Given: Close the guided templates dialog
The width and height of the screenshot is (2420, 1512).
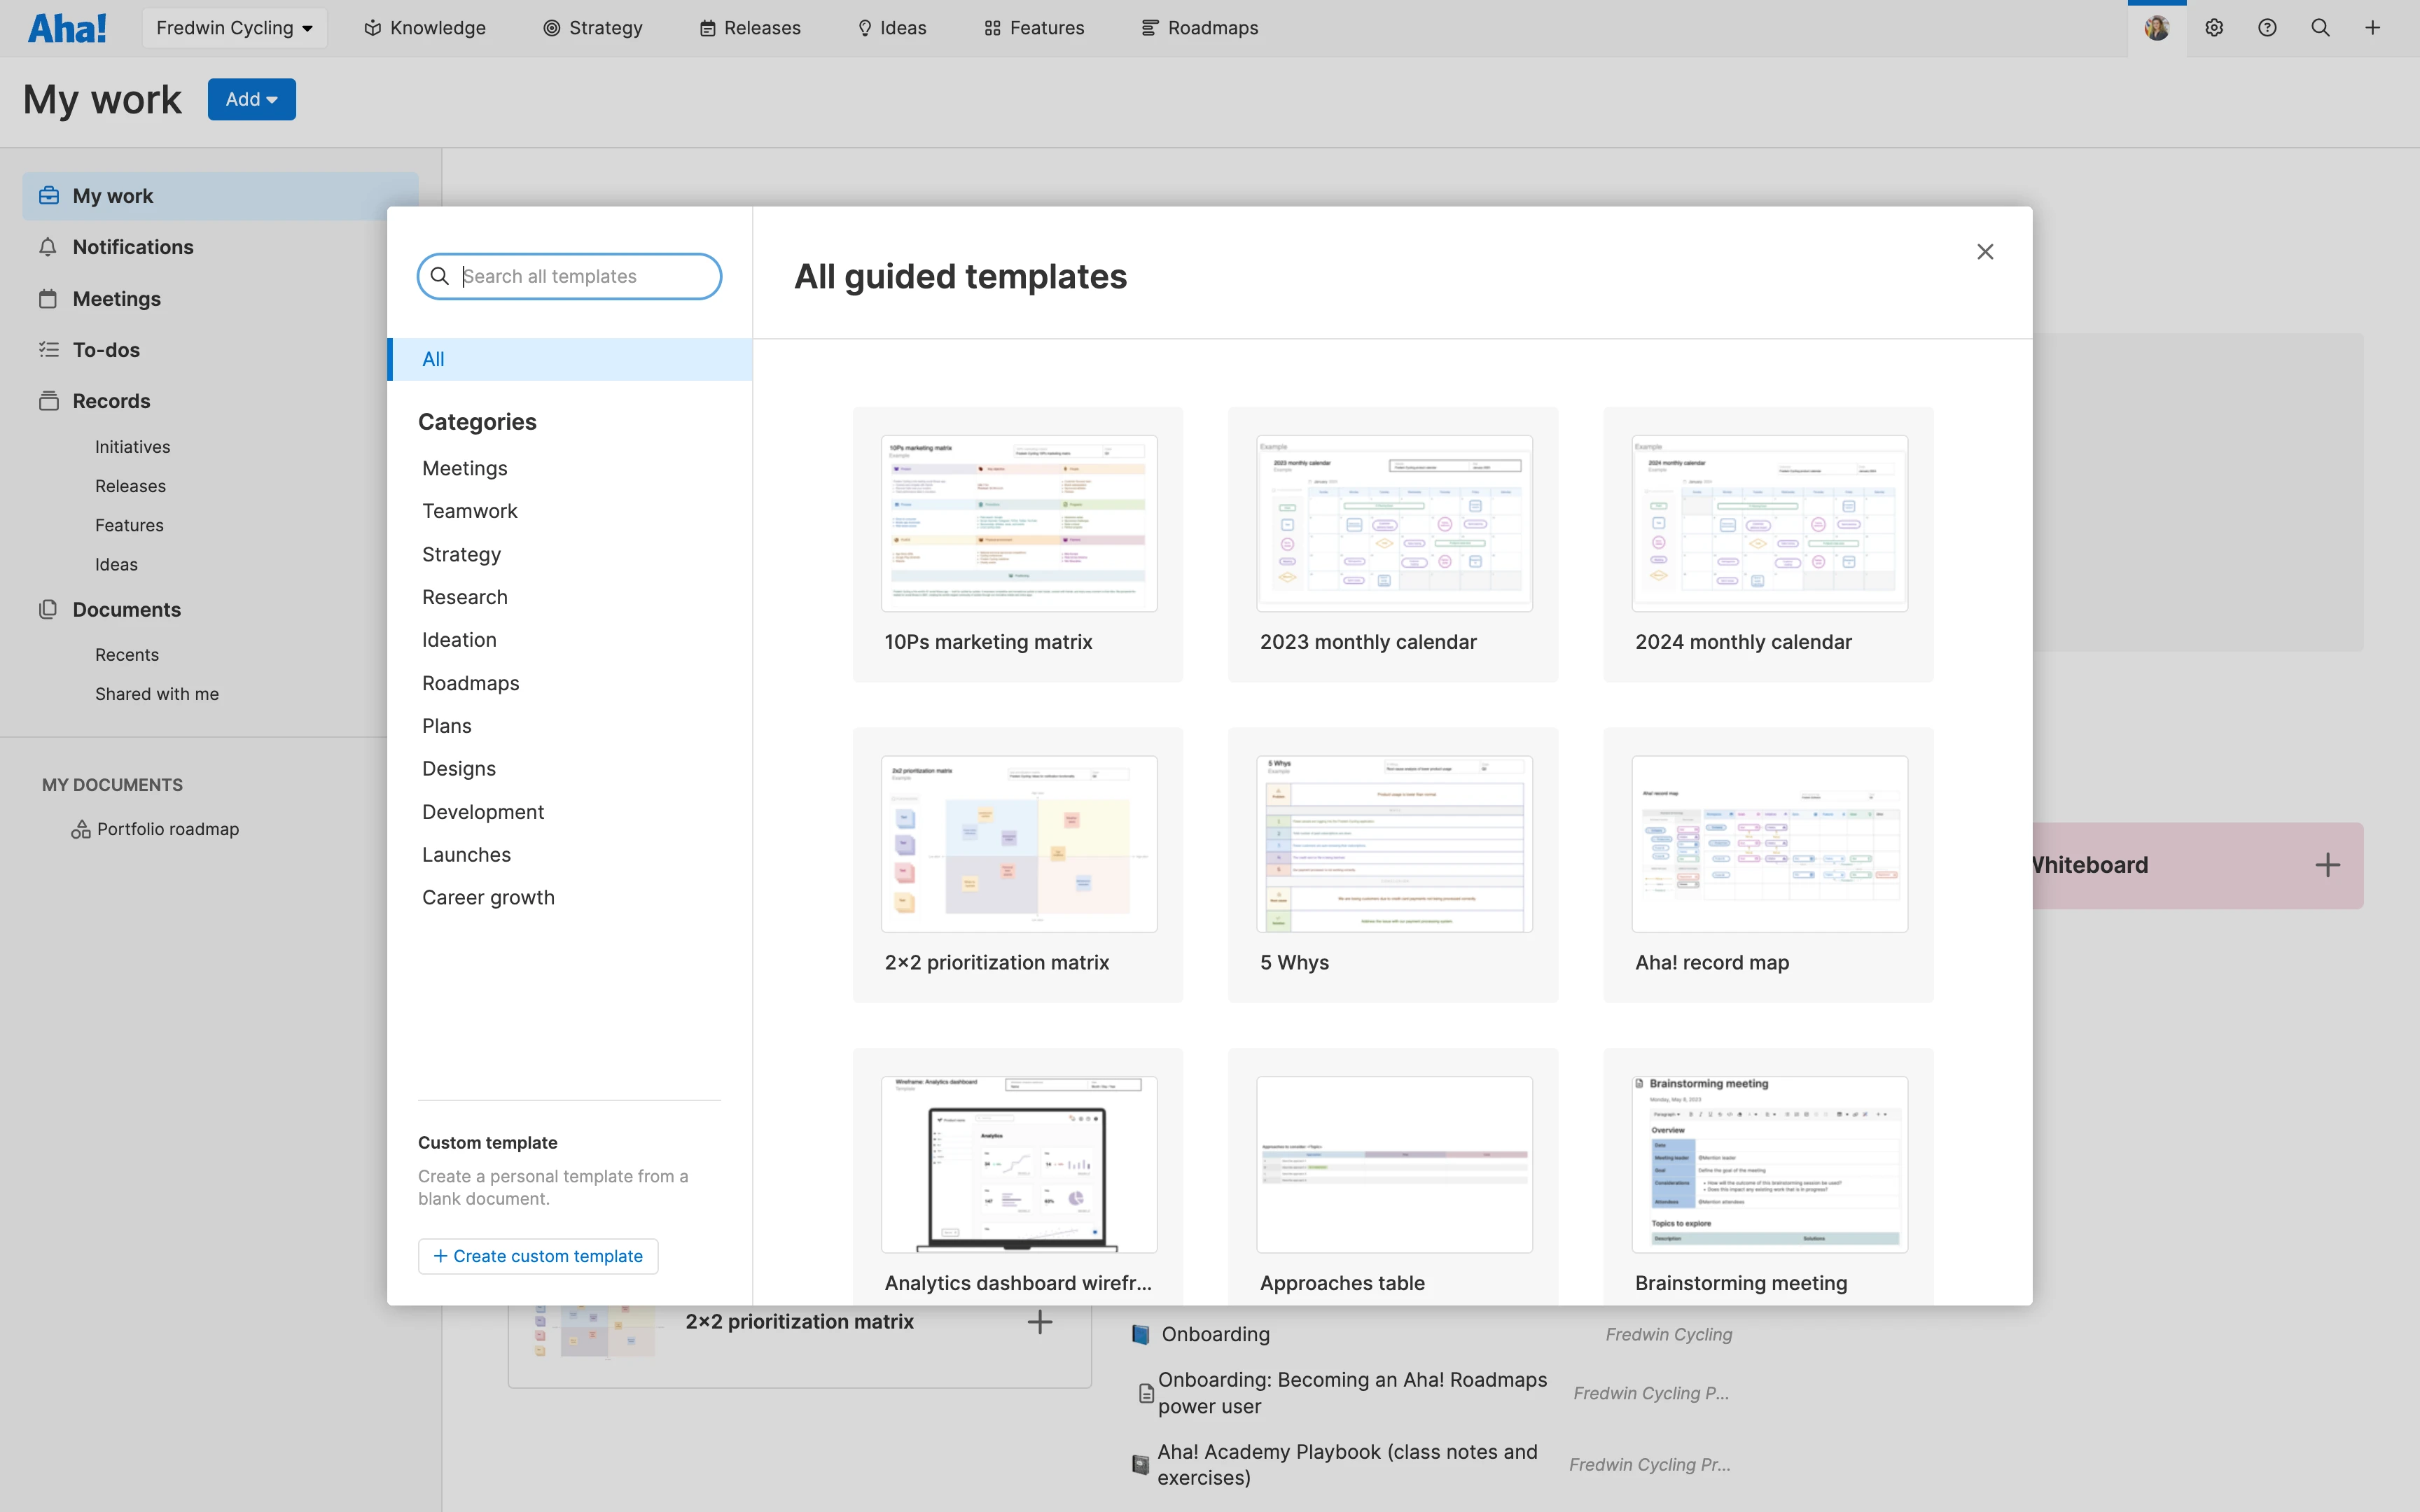Looking at the screenshot, I should [x=1985, y=252].
